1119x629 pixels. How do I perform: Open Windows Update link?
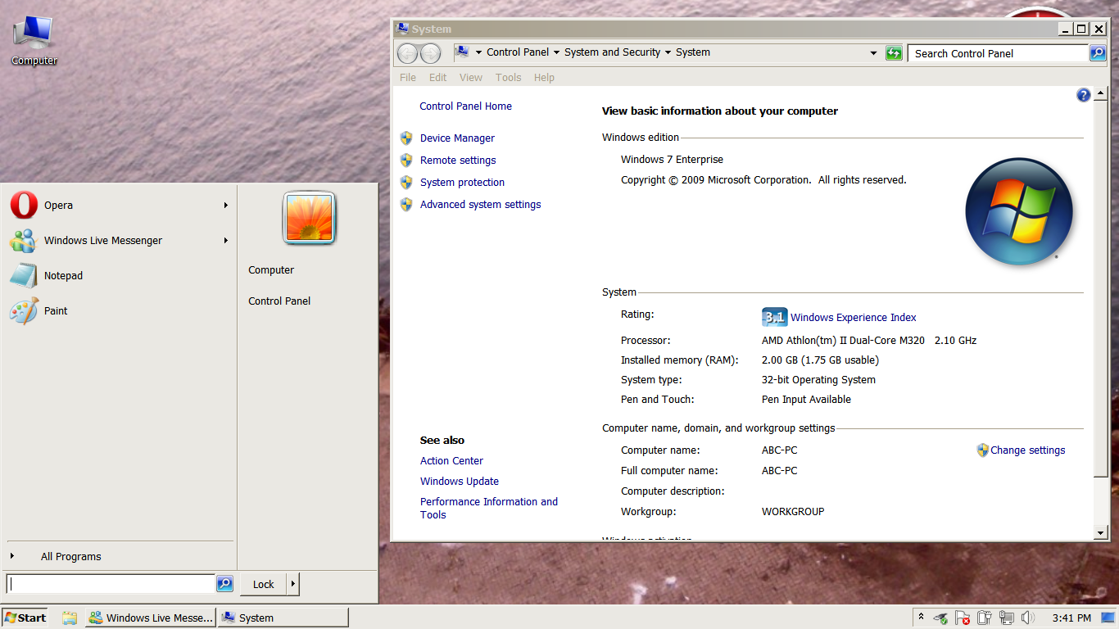pos(460,482)
